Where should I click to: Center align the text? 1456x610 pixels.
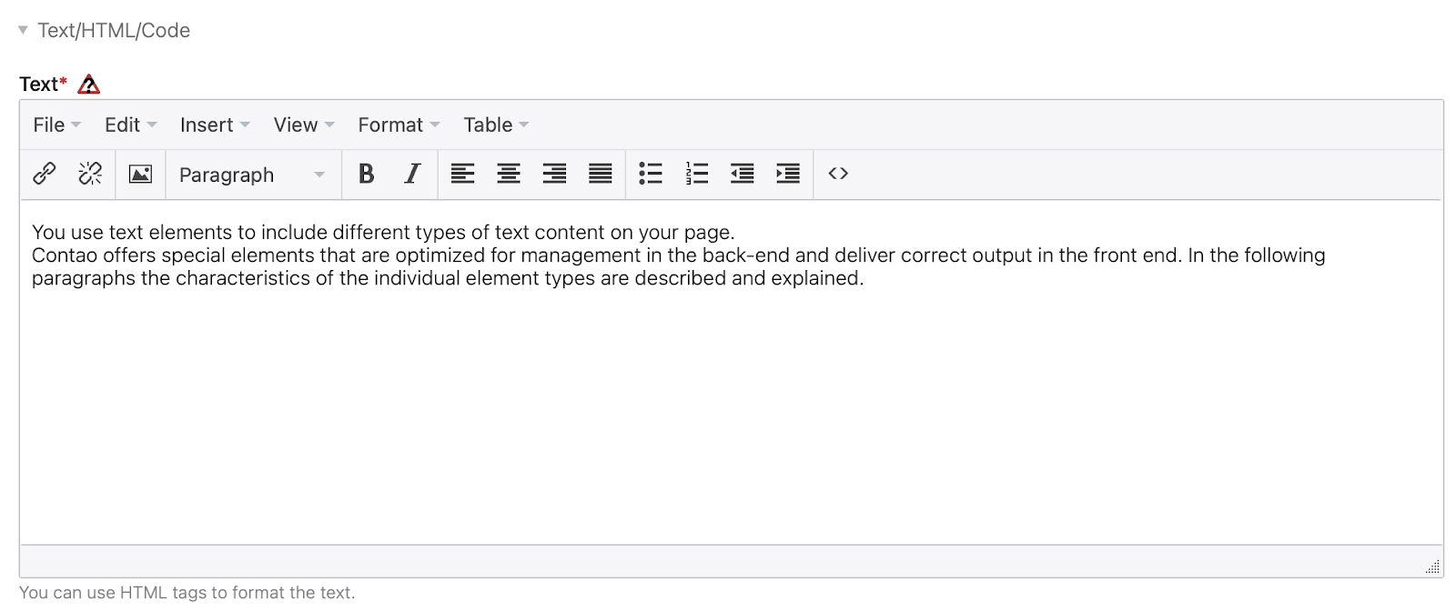[509, 174]
